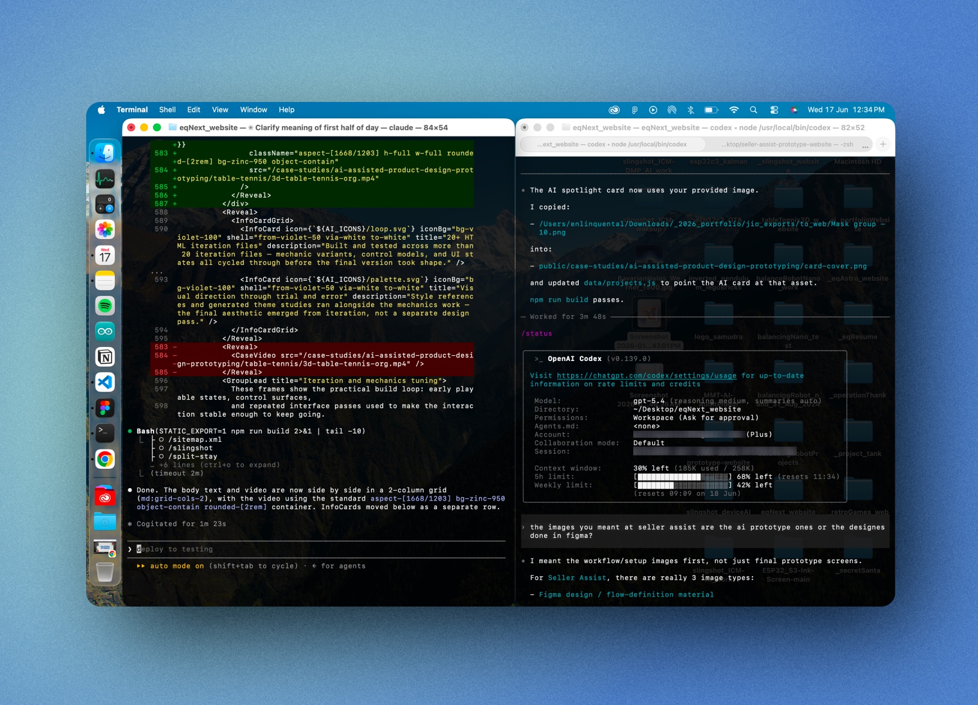Click the '/status' command text
978x705 pixels.
pos(536,333)
